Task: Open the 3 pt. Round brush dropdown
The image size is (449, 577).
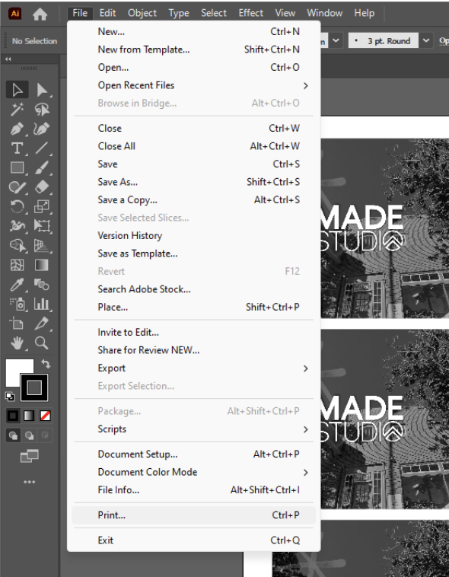Action: coord(426,40)
